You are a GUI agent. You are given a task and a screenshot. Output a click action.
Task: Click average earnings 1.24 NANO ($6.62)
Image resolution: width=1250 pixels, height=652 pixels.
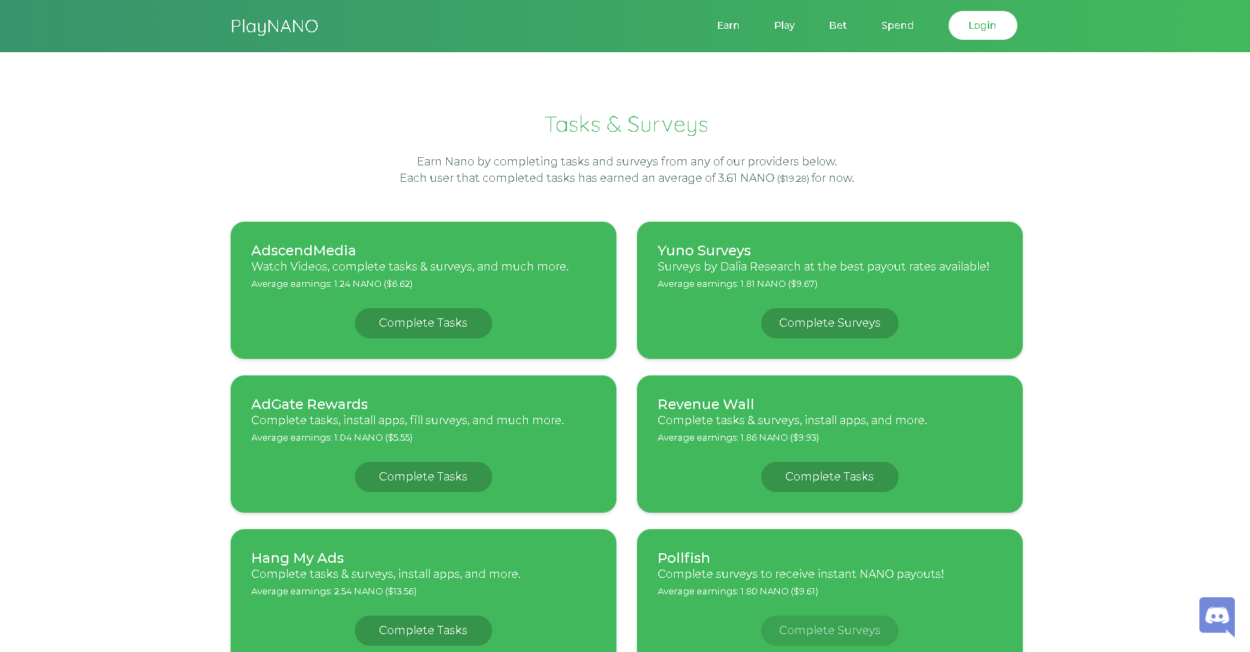[x=332, y=284]
